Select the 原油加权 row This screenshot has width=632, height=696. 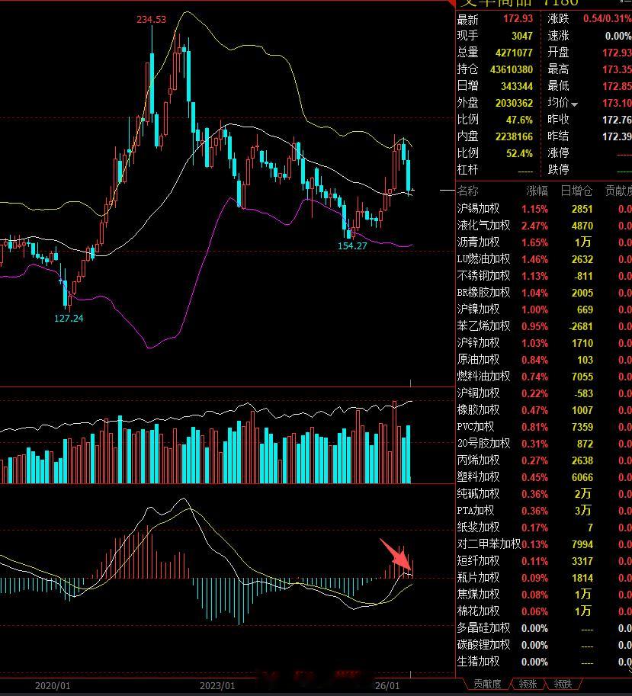pos(544,360)
